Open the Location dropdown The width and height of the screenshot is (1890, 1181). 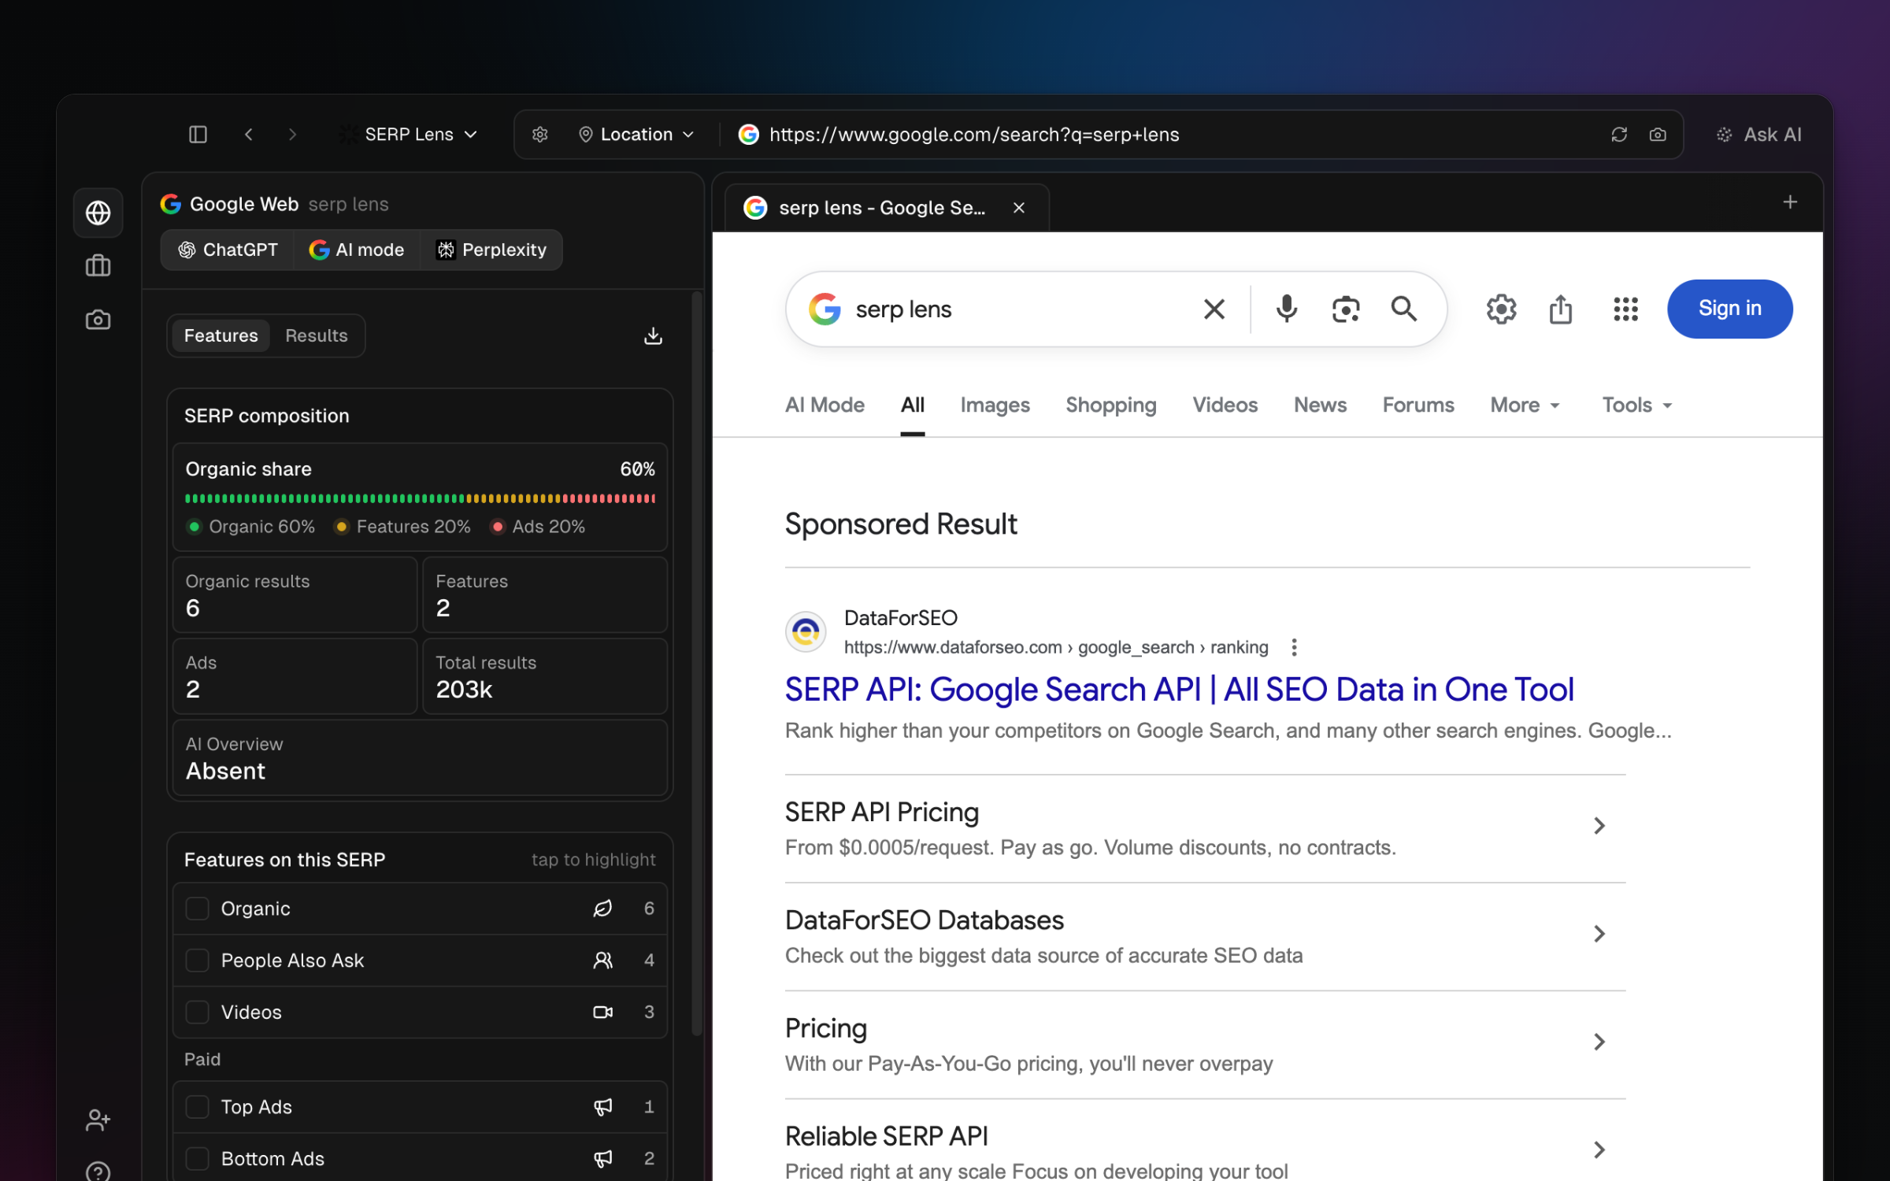tap(636, 135)
